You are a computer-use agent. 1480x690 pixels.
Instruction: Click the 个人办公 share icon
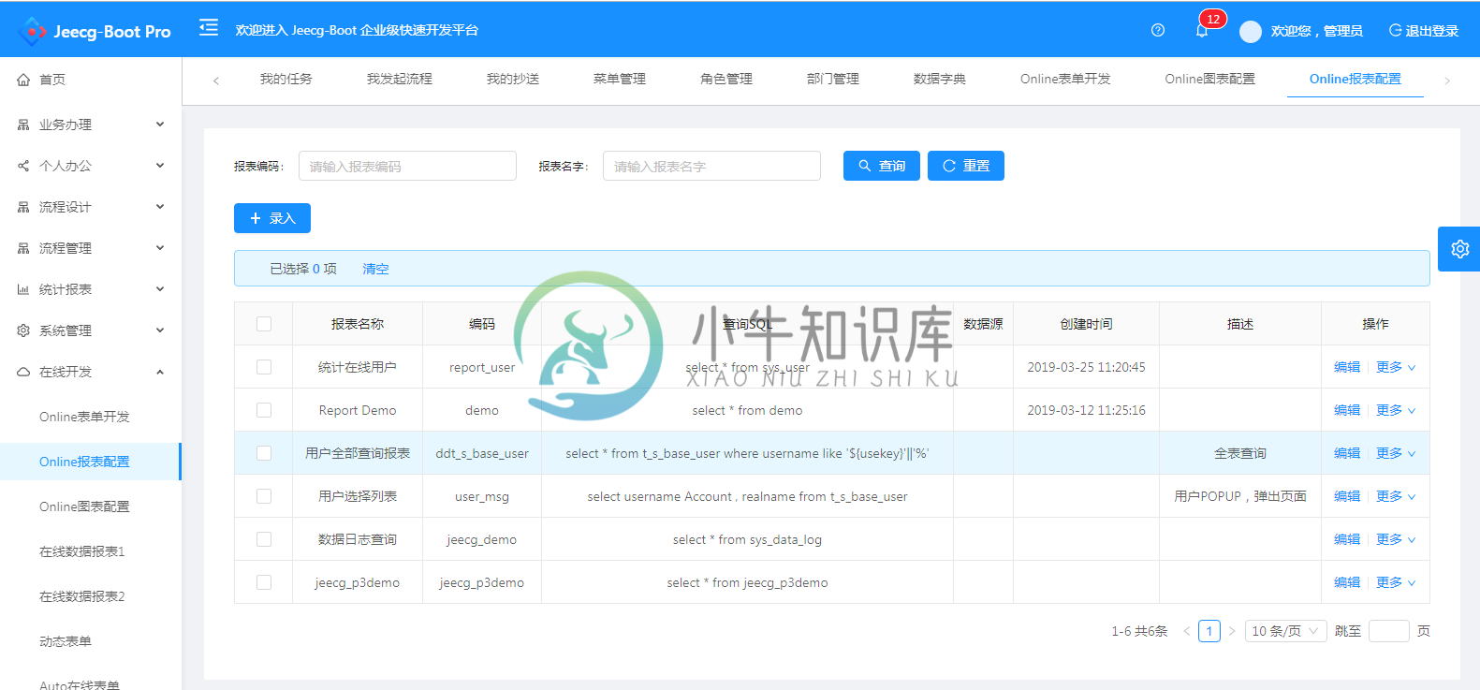[x=23, y=166]
